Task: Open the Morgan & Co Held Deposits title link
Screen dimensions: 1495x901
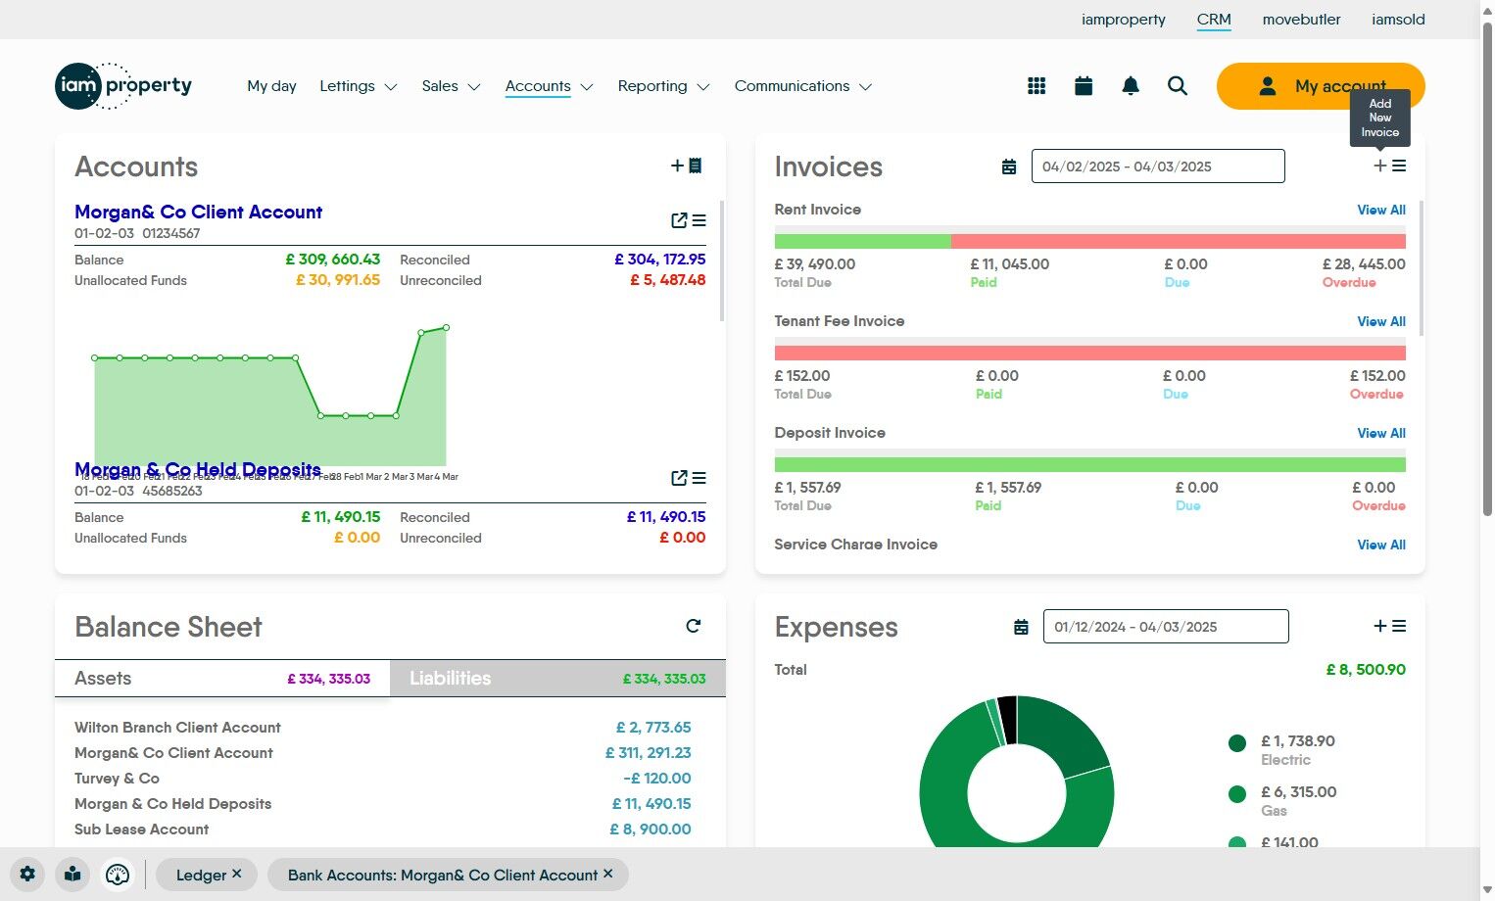Action: coord(198,469)
